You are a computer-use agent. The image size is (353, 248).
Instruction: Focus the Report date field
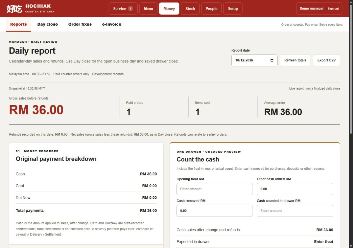(x=254, y=60)
